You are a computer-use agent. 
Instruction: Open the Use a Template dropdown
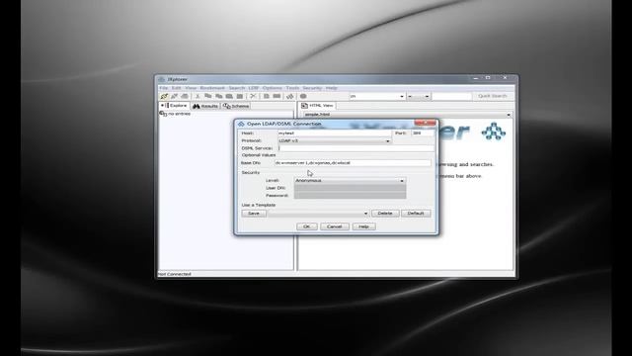318,214
